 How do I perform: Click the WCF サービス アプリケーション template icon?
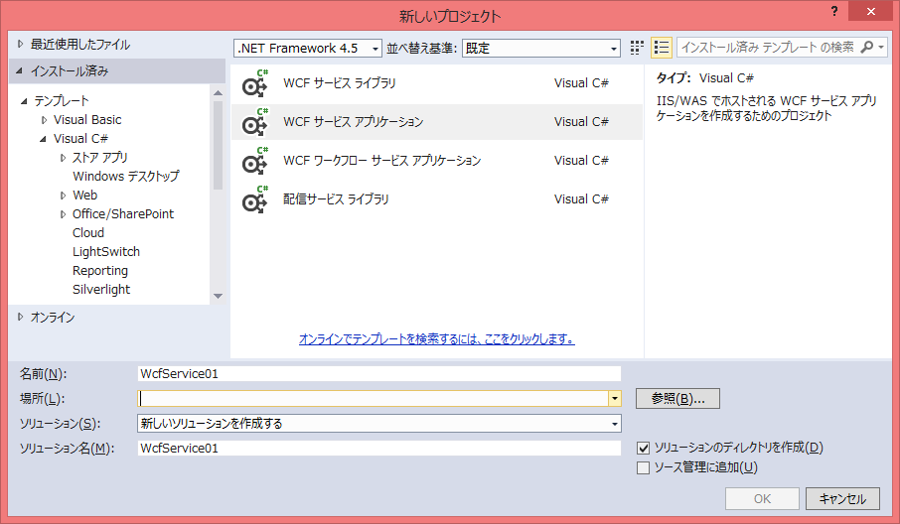pyautogui.click(x=255, y=122)
